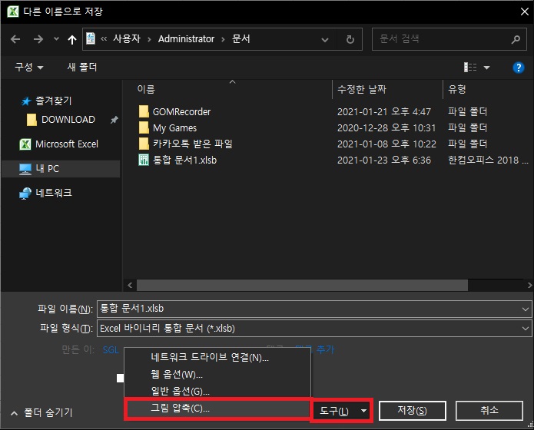Create a new folder with 새 폴더
This screenshot has height=430, width=534.
pos(82,67)
